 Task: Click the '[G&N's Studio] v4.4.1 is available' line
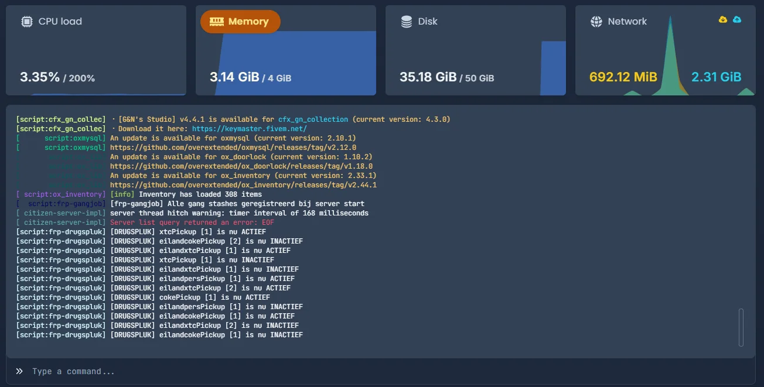280,119
